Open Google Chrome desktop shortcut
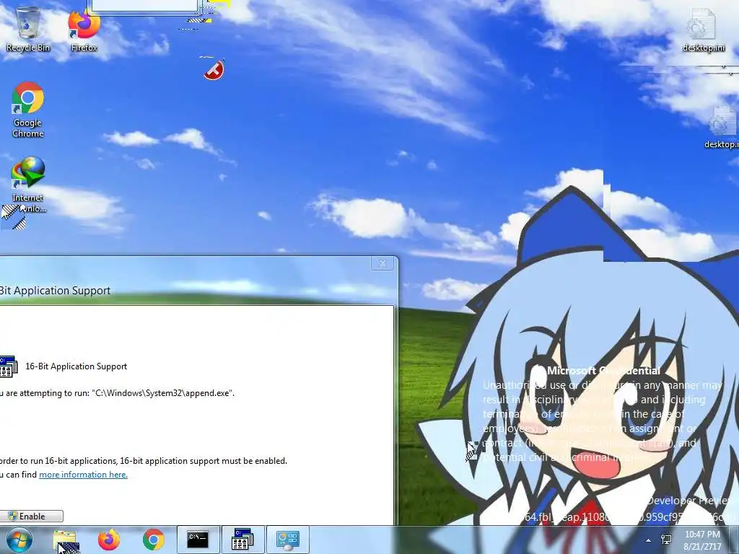The height and width of the screenshot is (554, 739). pos(28,110)
